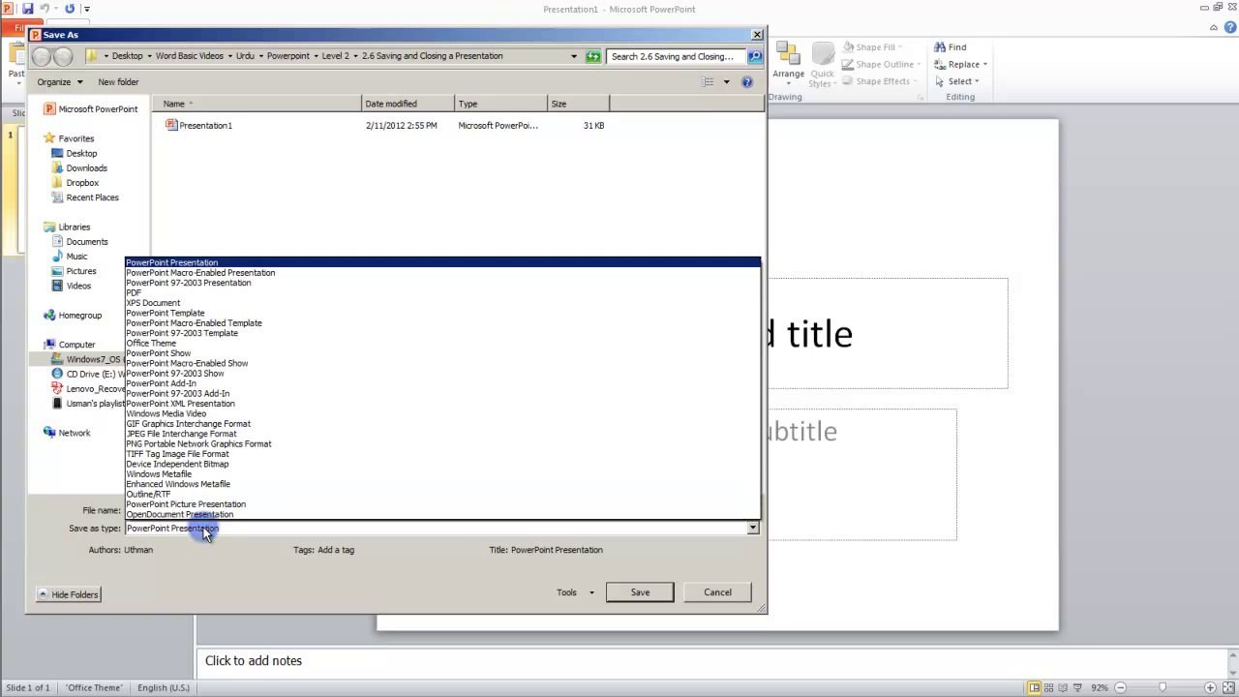This screenshot has height=697, width=1239.
Task: Pick PowerPoint Show from the type list
Action: [442, 353]
